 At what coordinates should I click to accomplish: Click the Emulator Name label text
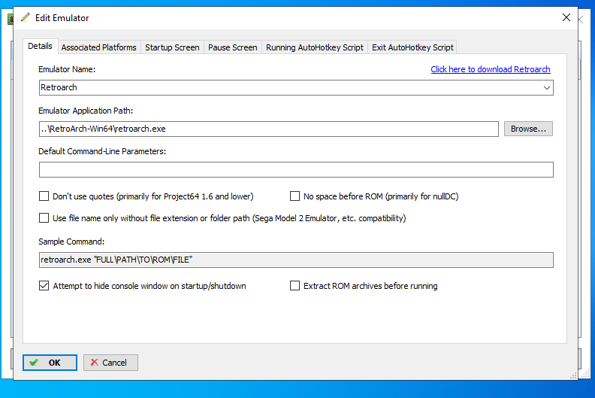point(67,69)
